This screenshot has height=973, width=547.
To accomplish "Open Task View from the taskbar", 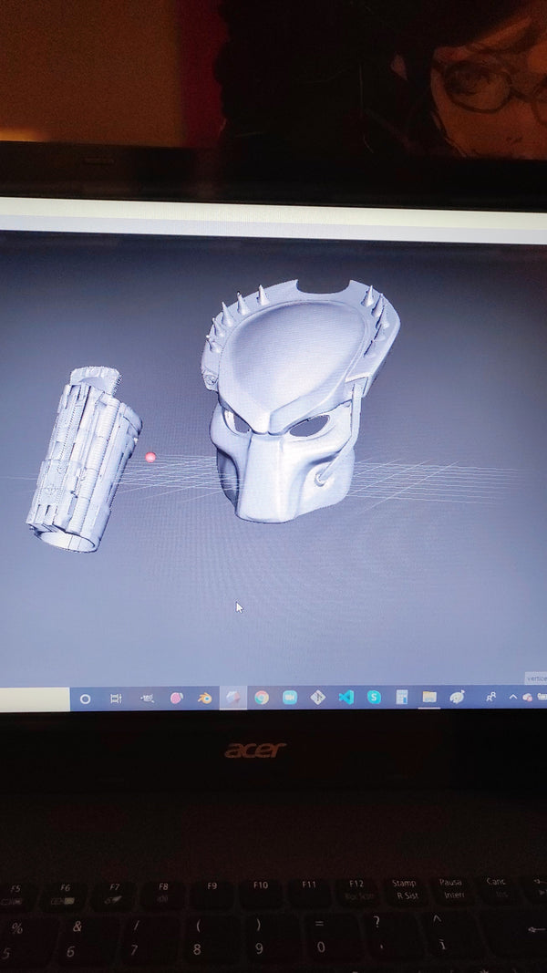I will pyautogui.click(x=116, y=699).
